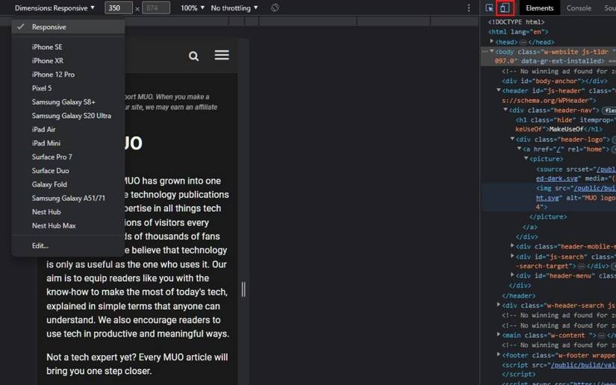The image size is (616, 385).
Task: Expand the div w-header-search node
Action: coord(499,304)
